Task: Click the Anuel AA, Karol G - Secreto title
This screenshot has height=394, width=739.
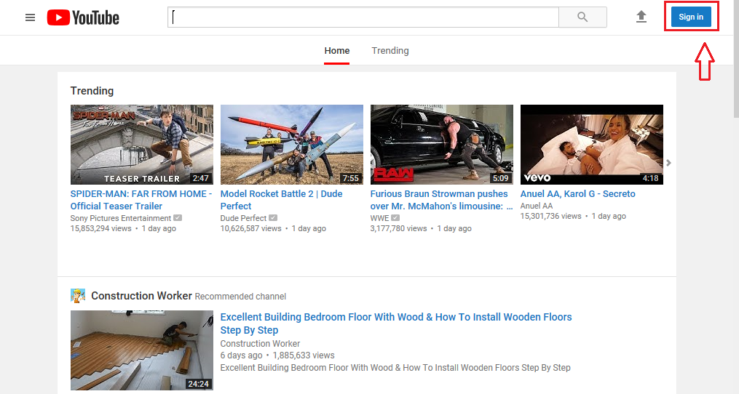Action: [x=578, y=194]
